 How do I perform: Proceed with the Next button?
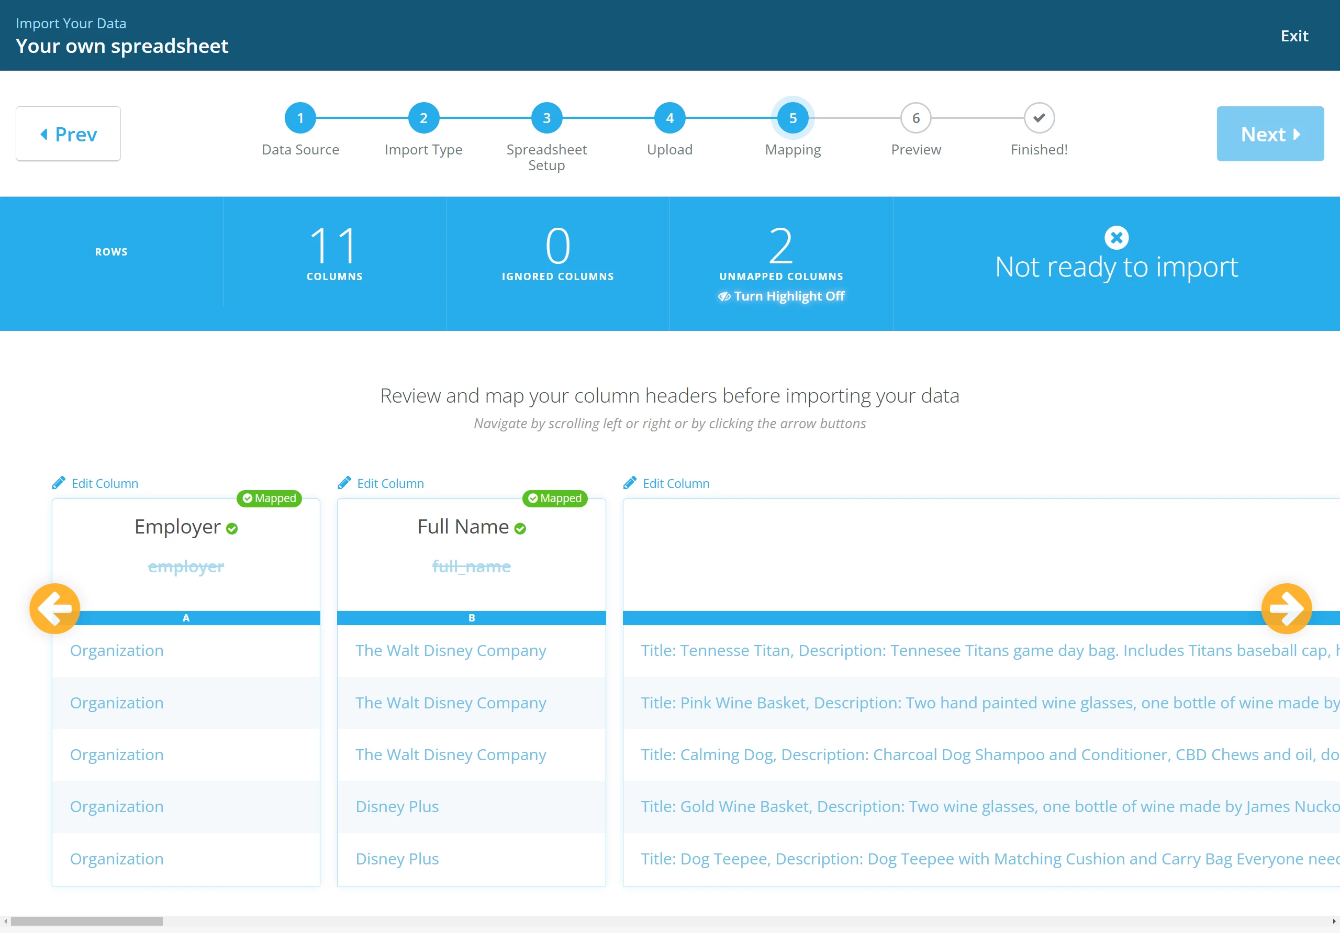[x=1269, y=134]
